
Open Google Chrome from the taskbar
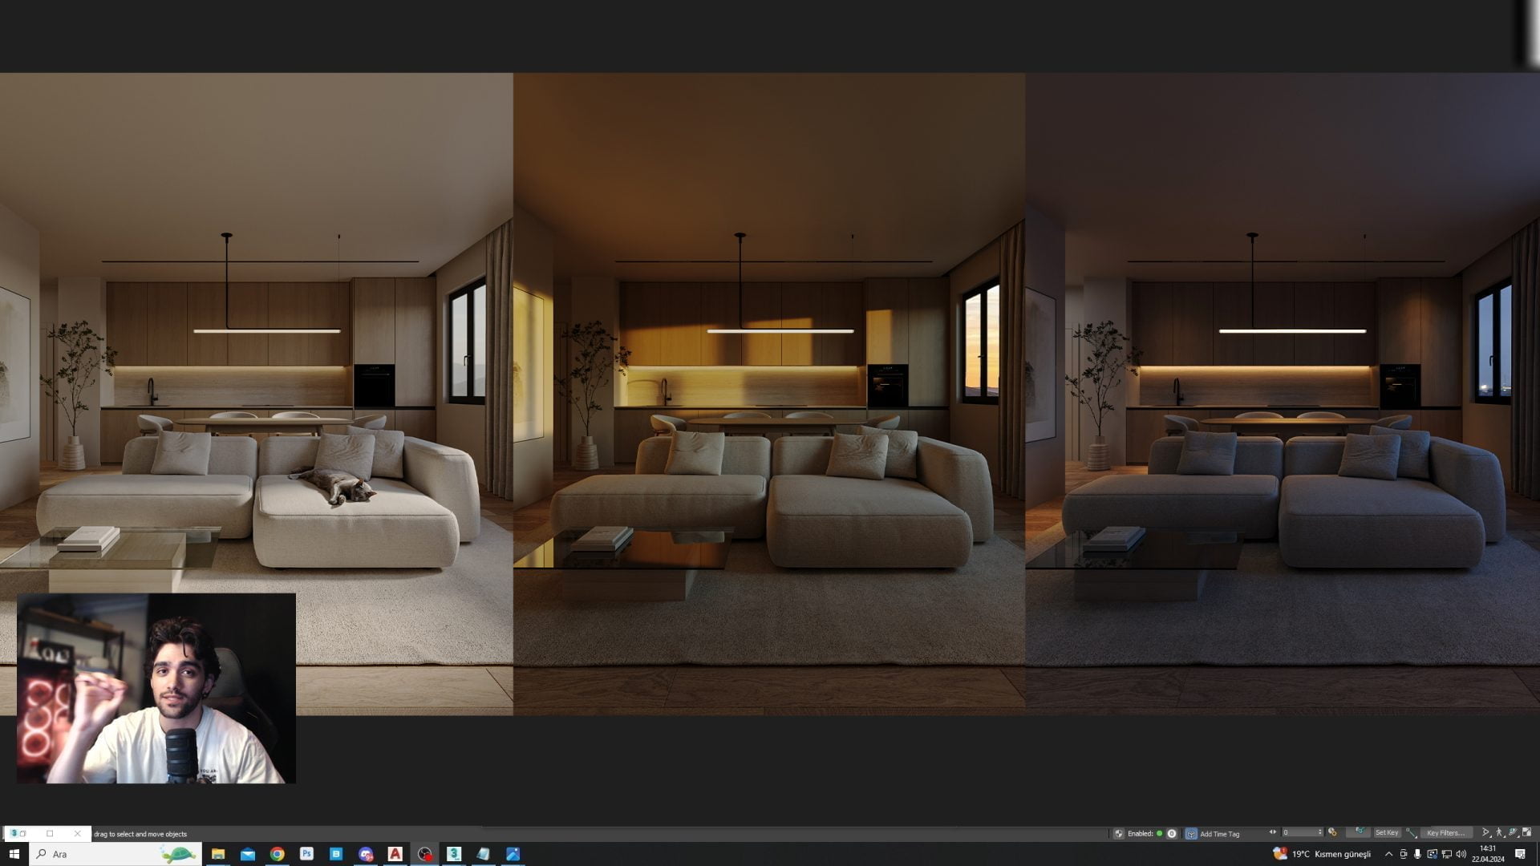click(x=277, y=854)
